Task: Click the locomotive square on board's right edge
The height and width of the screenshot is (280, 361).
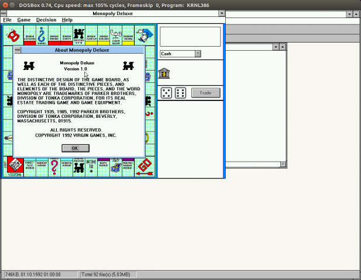Action: (x=150, y=101)
